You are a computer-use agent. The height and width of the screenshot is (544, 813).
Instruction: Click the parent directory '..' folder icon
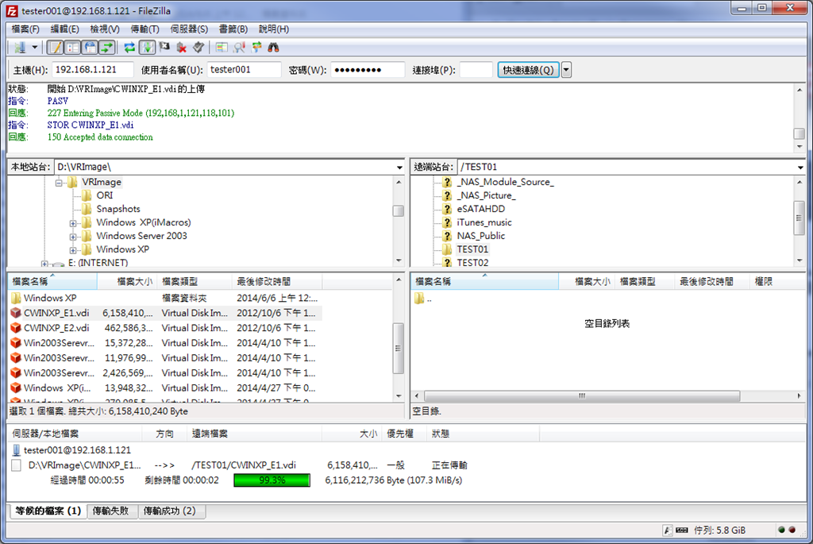(419, 298)
